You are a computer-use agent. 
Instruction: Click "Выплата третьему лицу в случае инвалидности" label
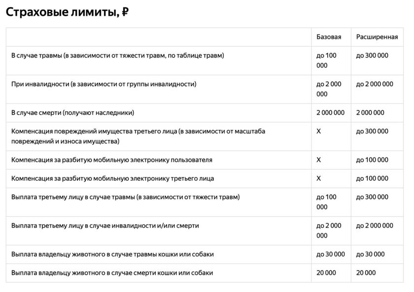105,226
